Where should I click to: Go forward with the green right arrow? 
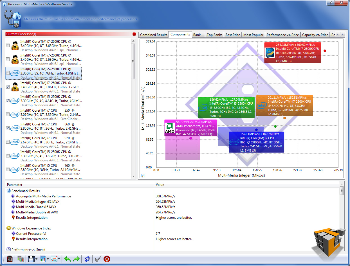[x=76, y=259]
